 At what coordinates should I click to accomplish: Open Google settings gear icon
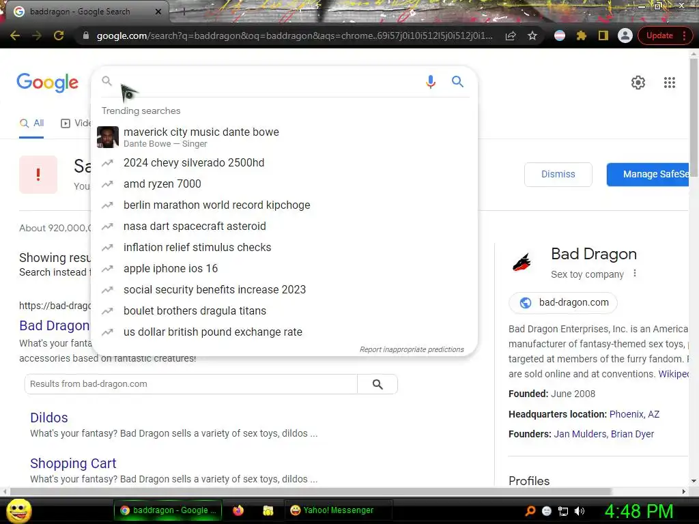pyautogui.click(x=638, y=83)
